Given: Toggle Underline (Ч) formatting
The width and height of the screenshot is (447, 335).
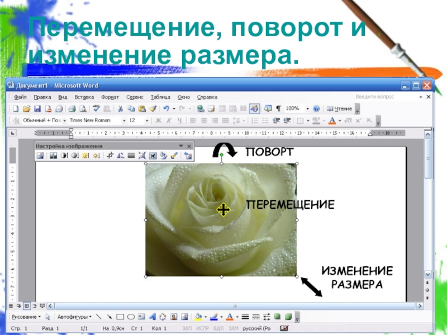Looking at the screenshot, I should click(x=179, y=121).
